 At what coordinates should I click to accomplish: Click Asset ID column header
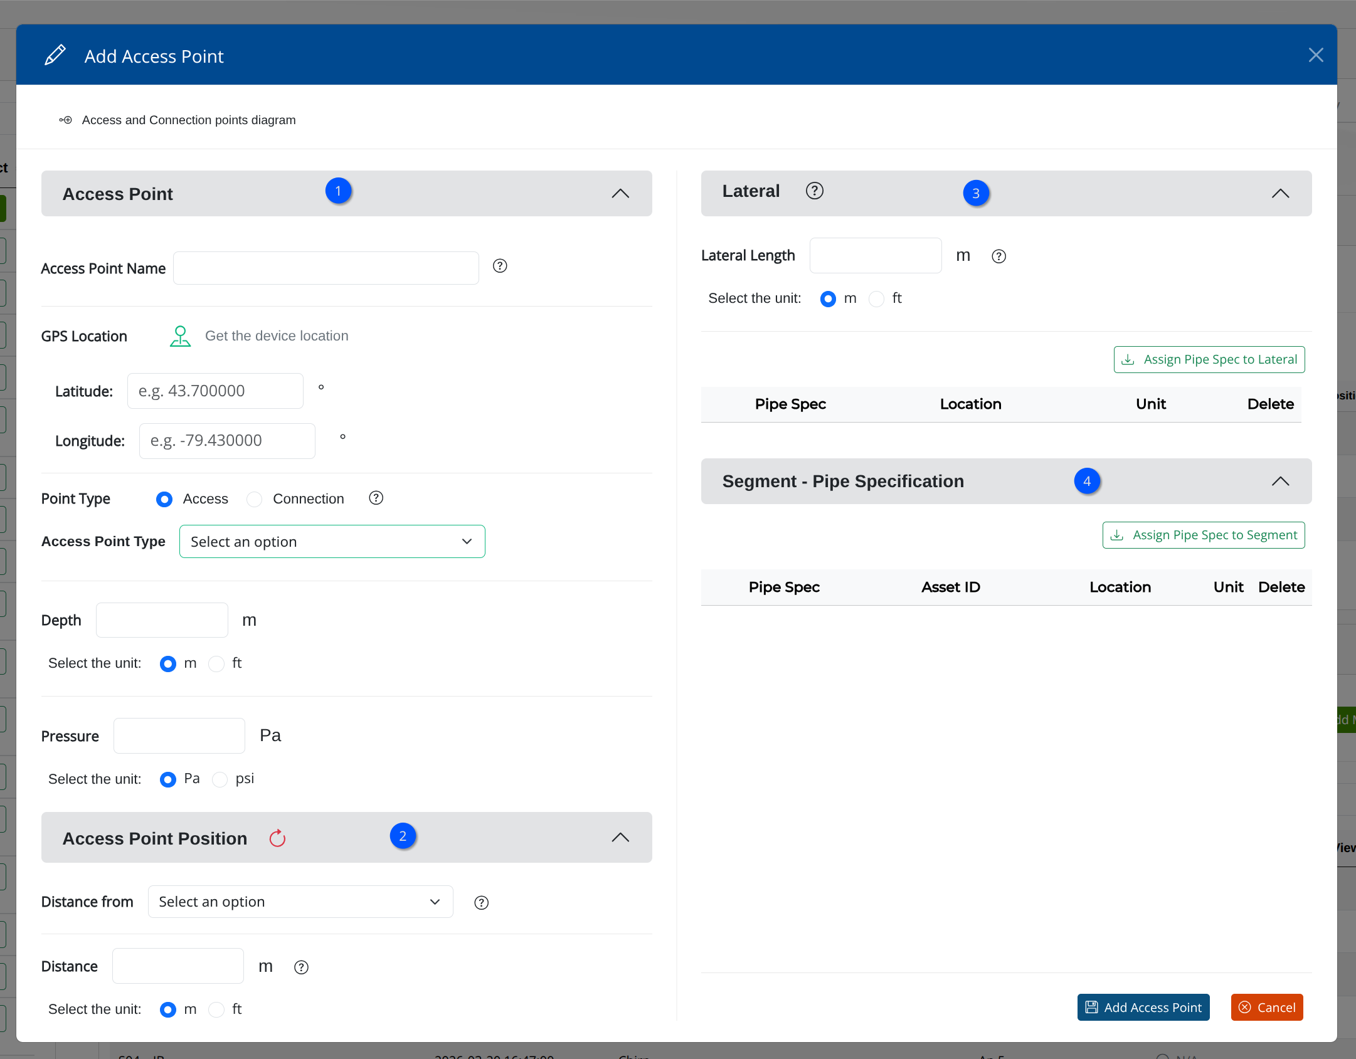click(951, 587)
